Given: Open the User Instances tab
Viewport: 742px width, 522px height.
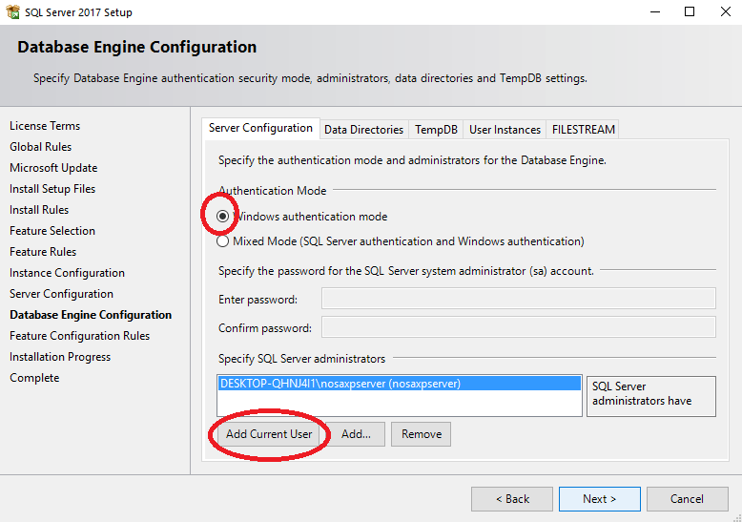Looking at the screenshot, I should point(505,130).
